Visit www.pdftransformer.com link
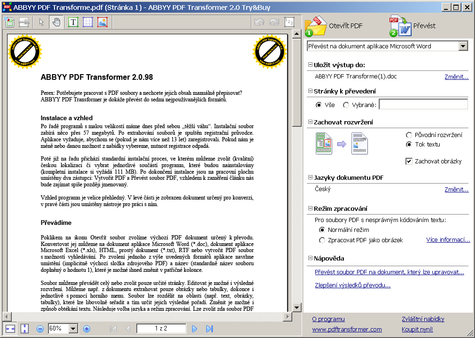Image resolution: width=475 pixels, height=338 pixels. (347, 330)
